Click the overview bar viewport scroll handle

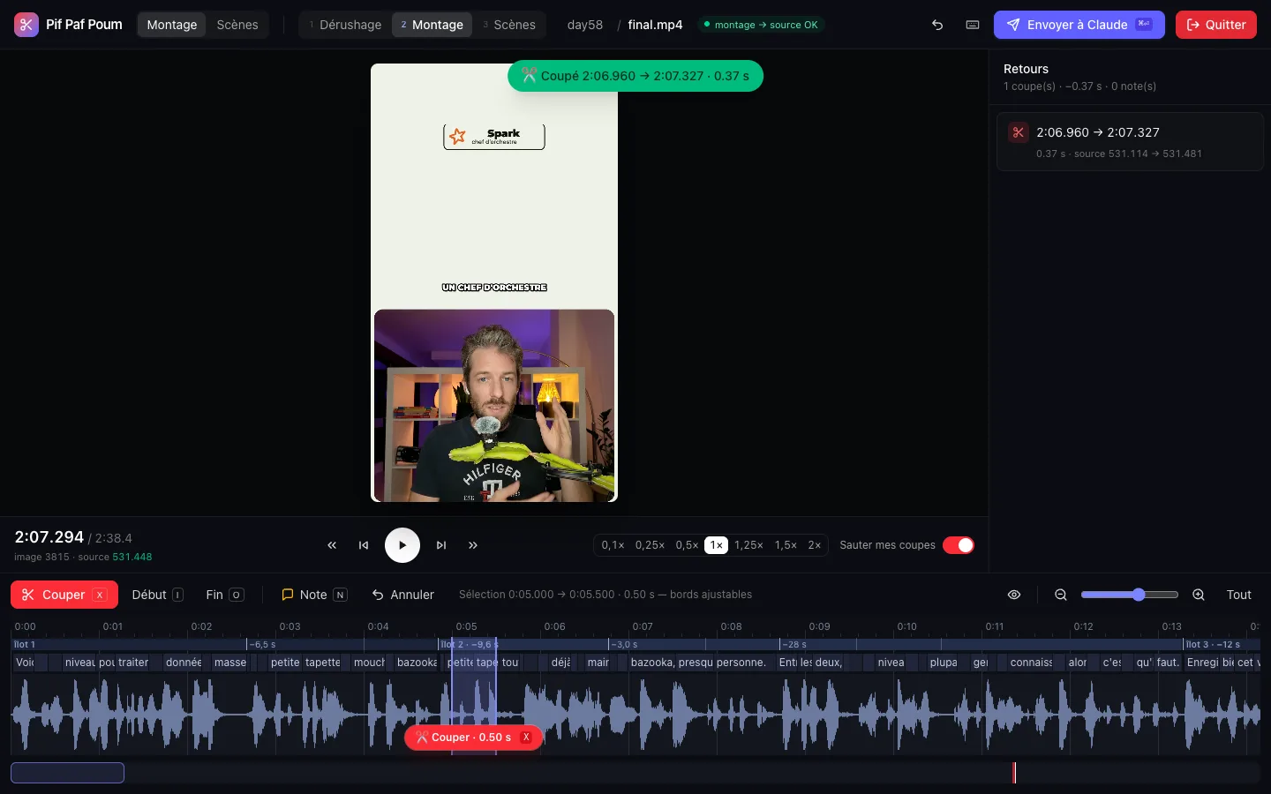(x=67, y=773)
